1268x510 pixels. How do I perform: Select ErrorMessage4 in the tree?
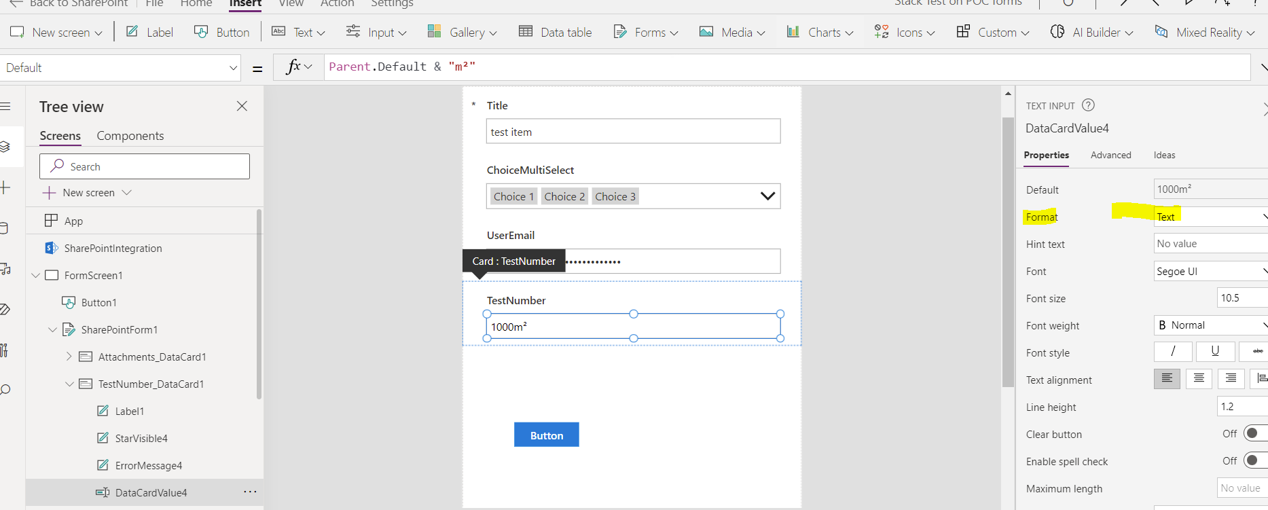(149, 465)
